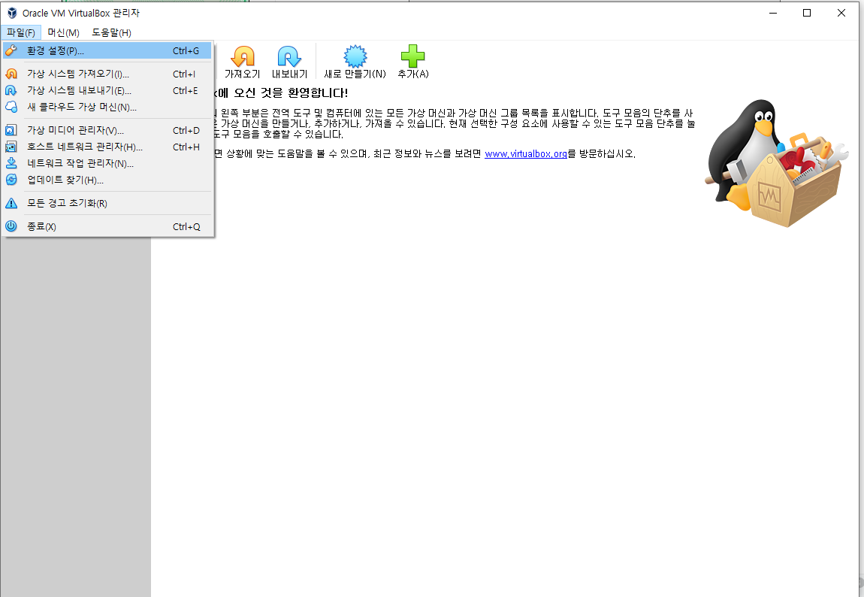The height and width of the screenshot is (597, 864).
Task: Click the import icon beside 가상 시스템 가져오기
Action: pyautogui.click(x=11, y=74)
